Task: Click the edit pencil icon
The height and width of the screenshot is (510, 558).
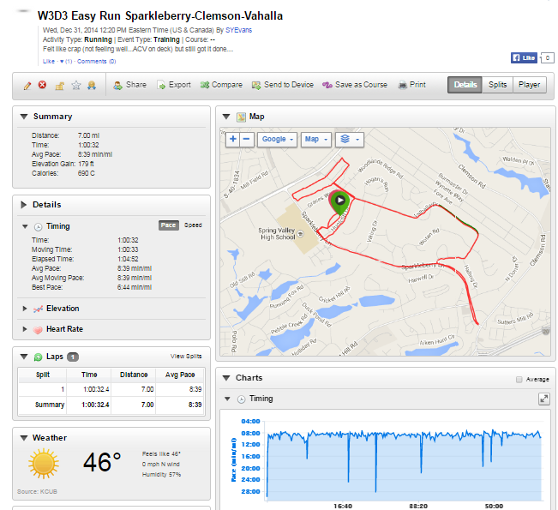Action: 28,86
